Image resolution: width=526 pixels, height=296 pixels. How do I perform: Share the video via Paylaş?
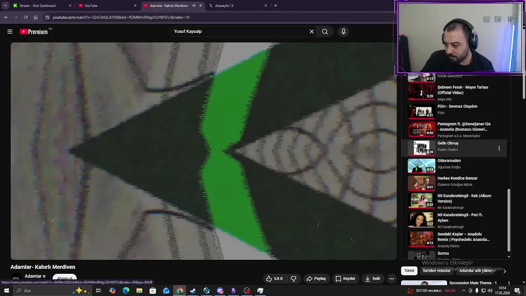coord(316,279)
